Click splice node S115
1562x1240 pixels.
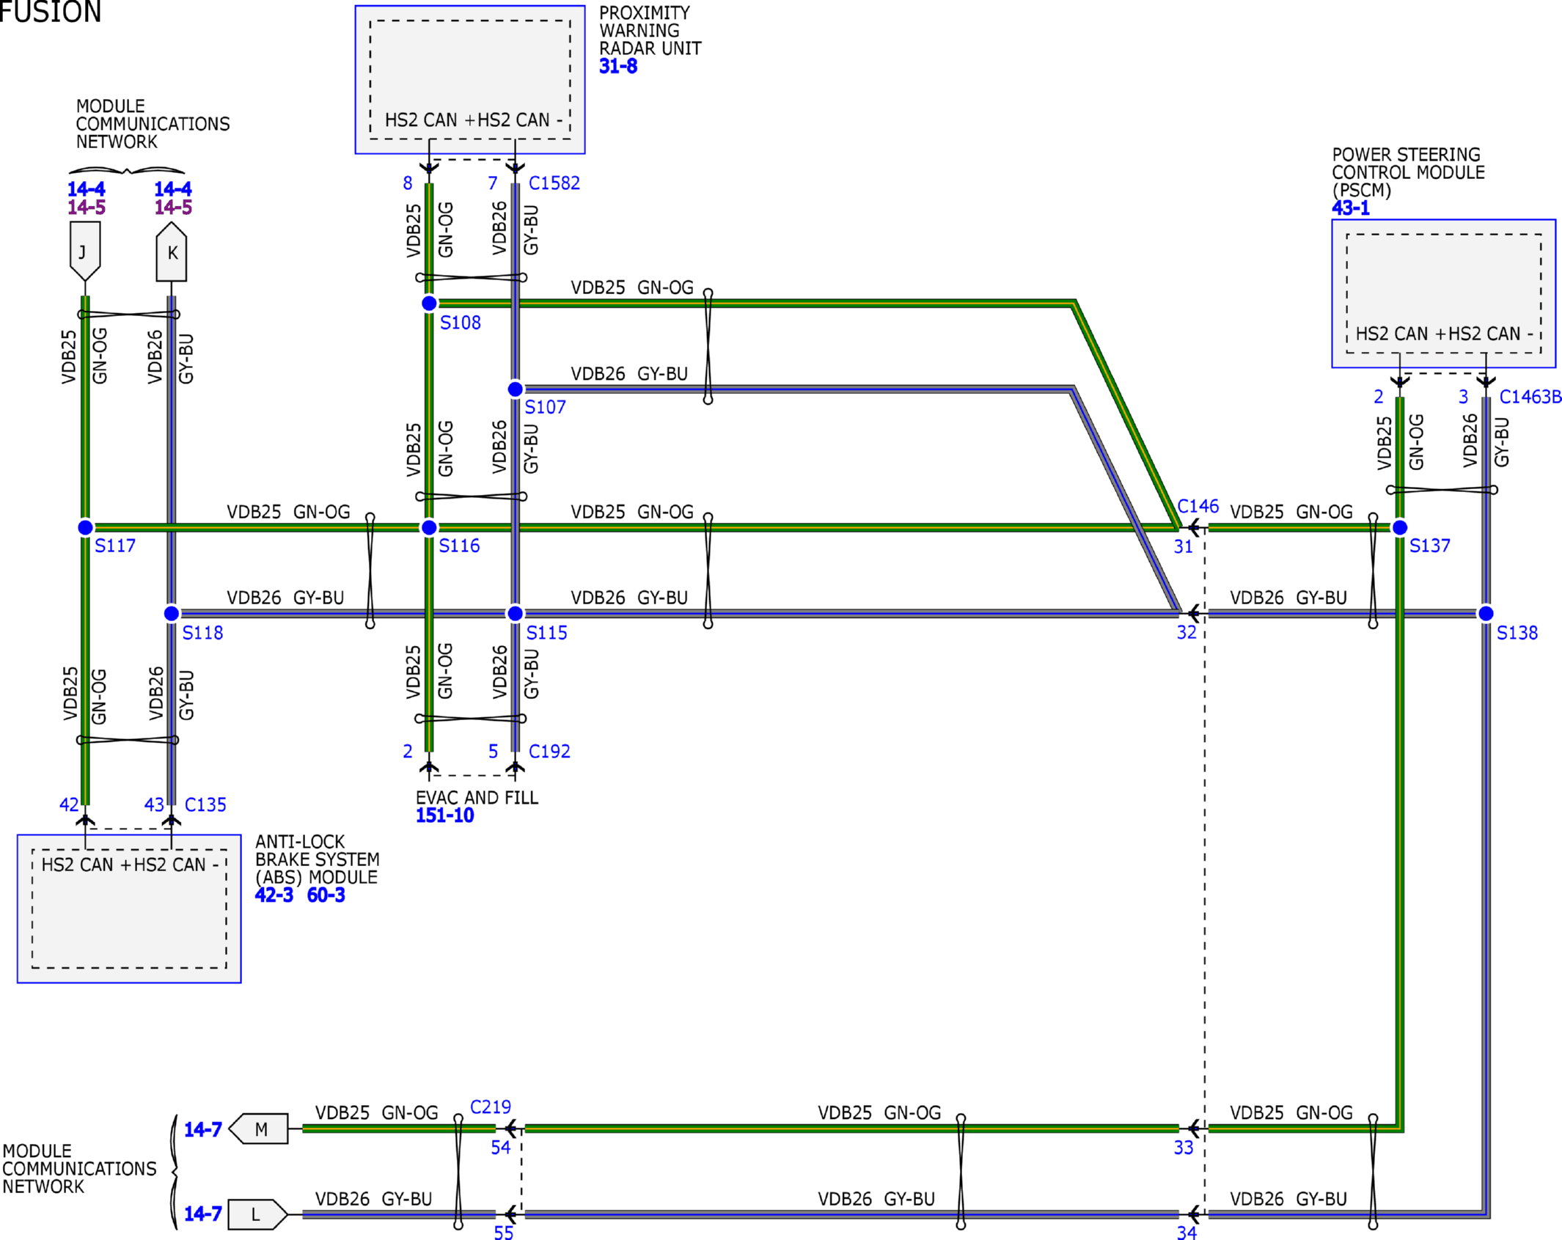point(516,613)
